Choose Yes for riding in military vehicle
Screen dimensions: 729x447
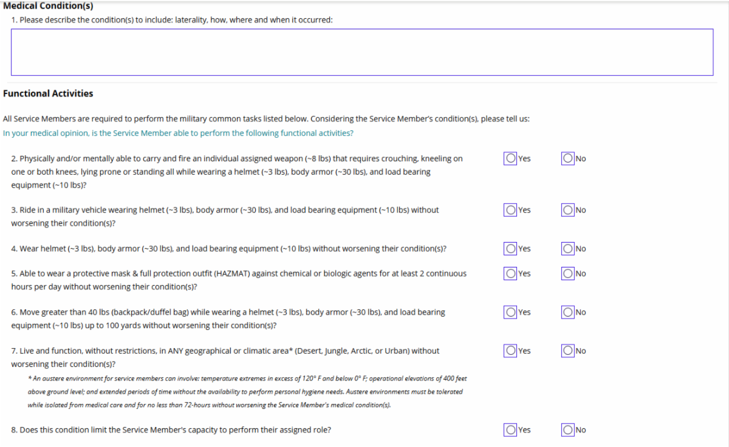click(511, 210)
